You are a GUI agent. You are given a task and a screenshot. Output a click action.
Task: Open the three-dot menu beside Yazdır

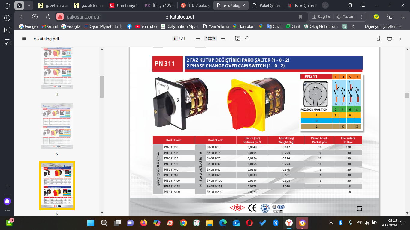[362, 17]
